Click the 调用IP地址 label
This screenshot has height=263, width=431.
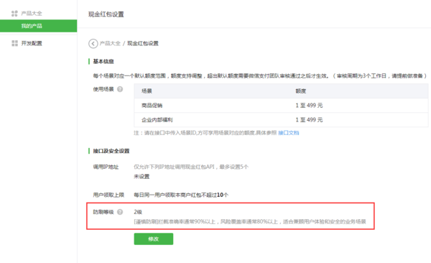click(106, 167)
